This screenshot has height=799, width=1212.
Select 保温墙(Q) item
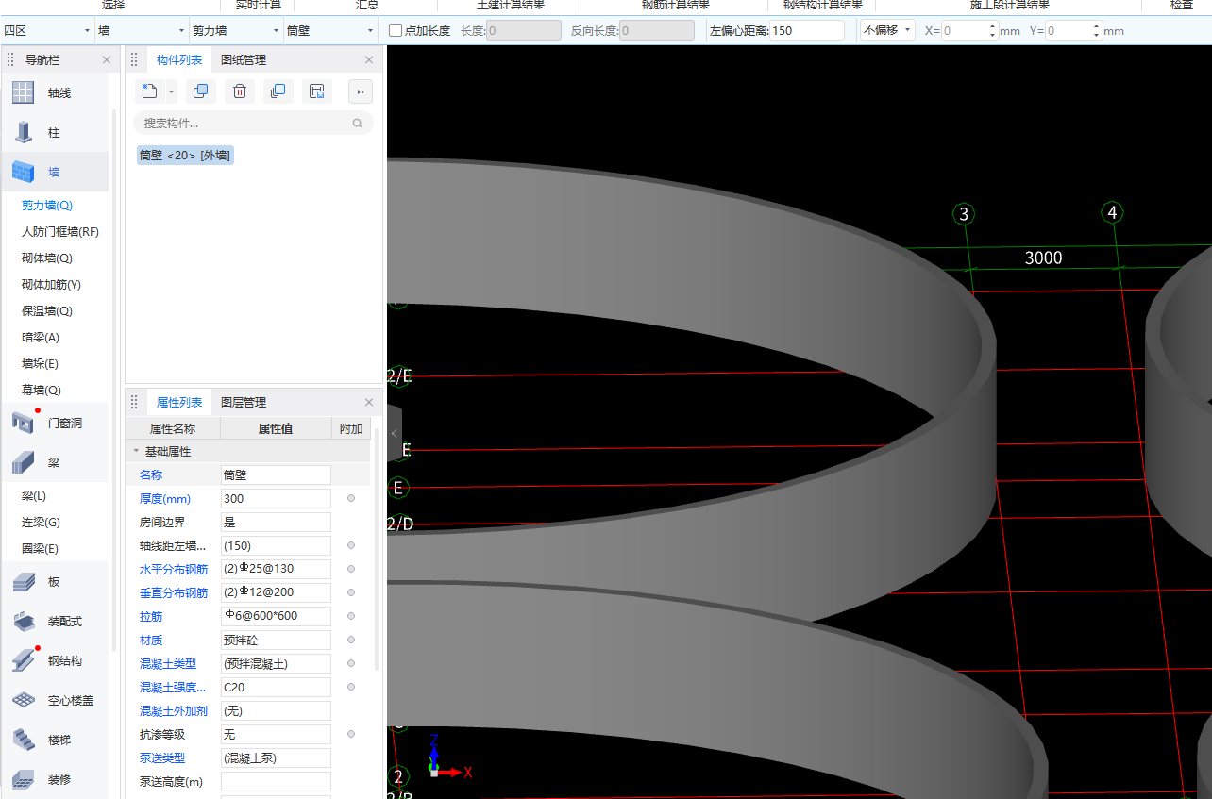tap(47, 311)
